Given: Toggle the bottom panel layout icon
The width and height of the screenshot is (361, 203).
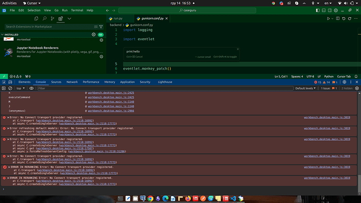Looking at the screenshot, I should (x=324, y=10).
